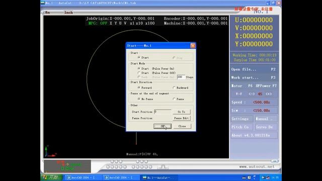
Task: Select the Backward start direction
Action: click(x=174, y=87)
